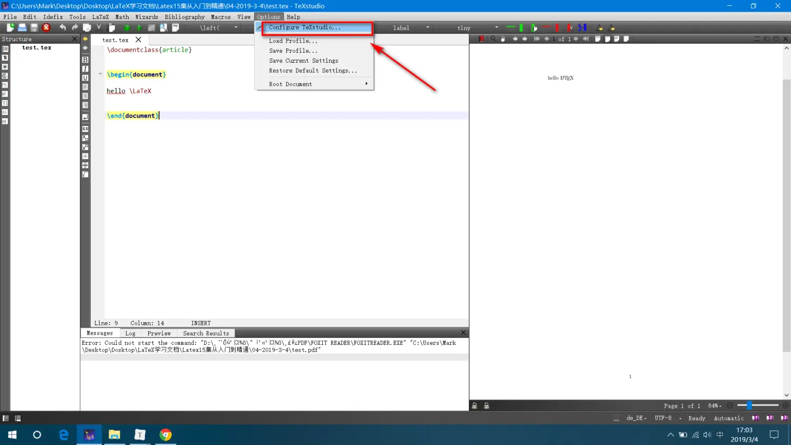Insert a subscript with the x-subscript icon
Screen dimensions: 791x445
pyautogui.click(x=85, y=138)
